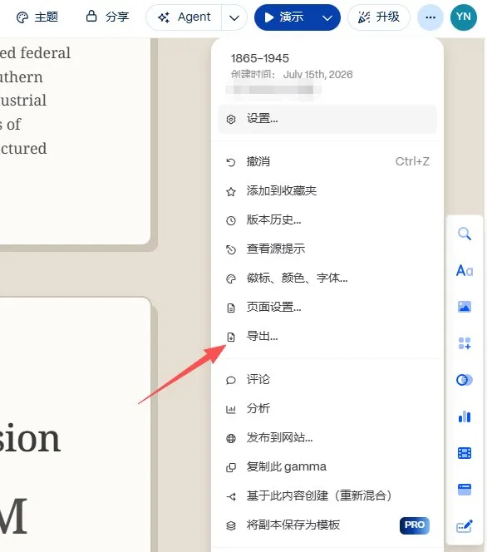Open 版本历史... menu entry
The width and height of the screenshot is (487, 552).
point(327,220)
